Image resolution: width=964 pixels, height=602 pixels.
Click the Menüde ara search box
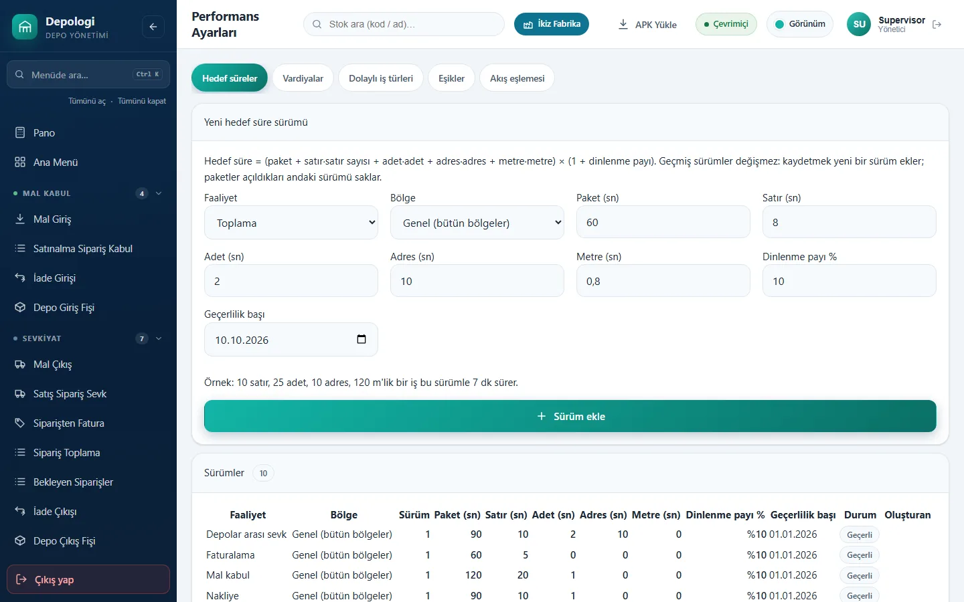coord(88,74)
